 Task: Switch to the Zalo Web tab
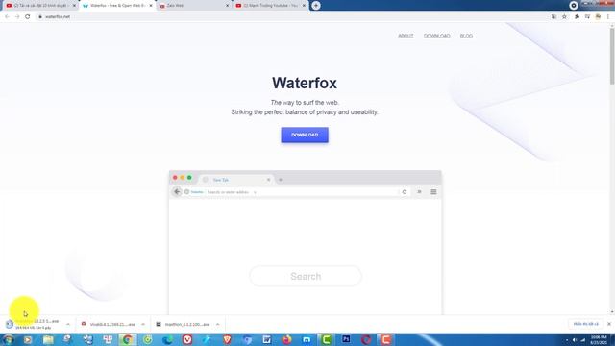[193, 6]
